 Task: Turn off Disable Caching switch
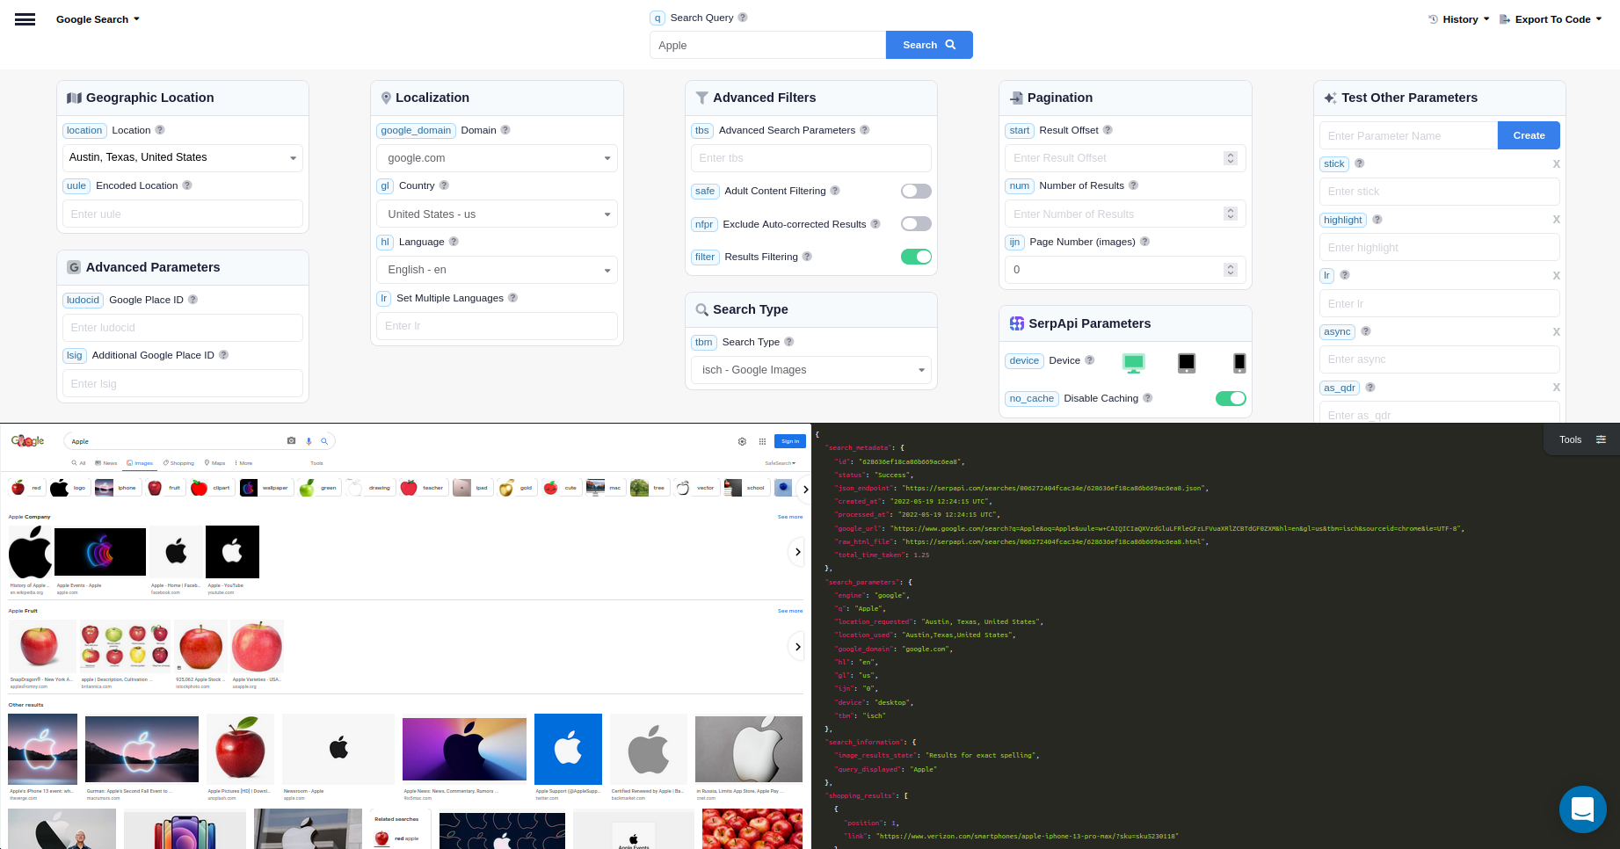tap(1231, 398)
